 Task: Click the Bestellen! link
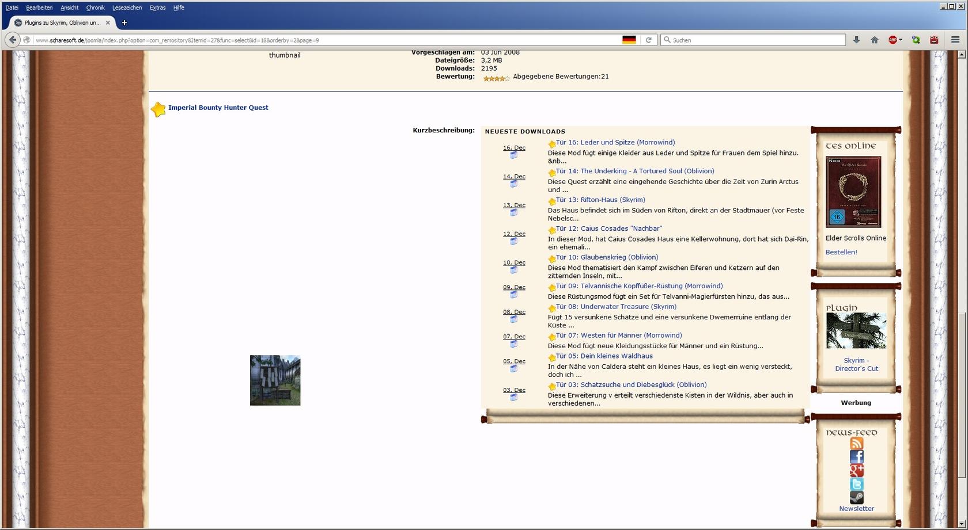pyautogui.click(x=841, y=252)
